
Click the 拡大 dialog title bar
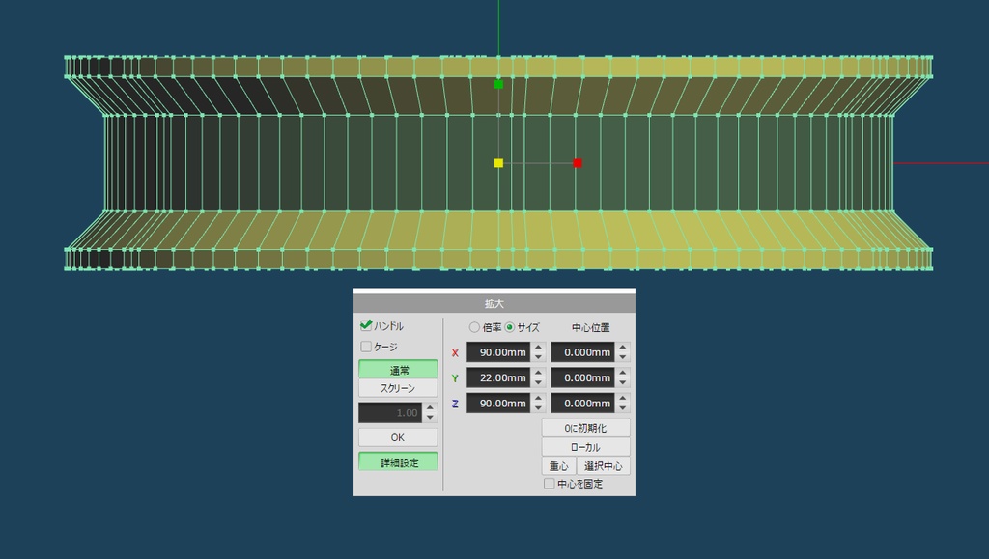click(494, 304)
